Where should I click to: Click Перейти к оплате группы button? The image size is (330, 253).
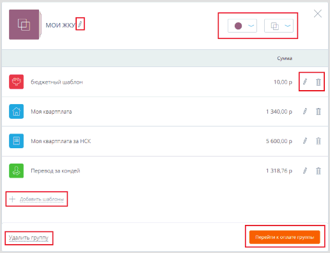tap(285, 237)
